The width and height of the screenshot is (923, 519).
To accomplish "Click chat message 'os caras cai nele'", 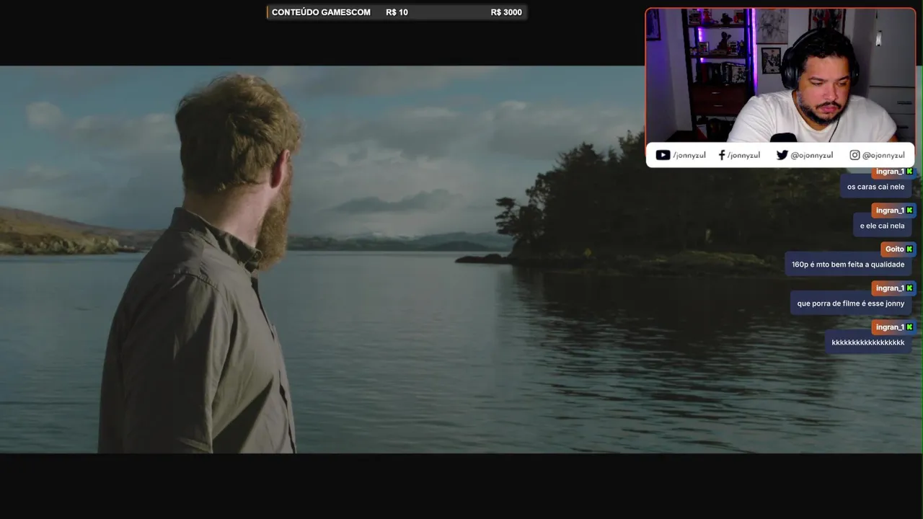I will point(875,187).
